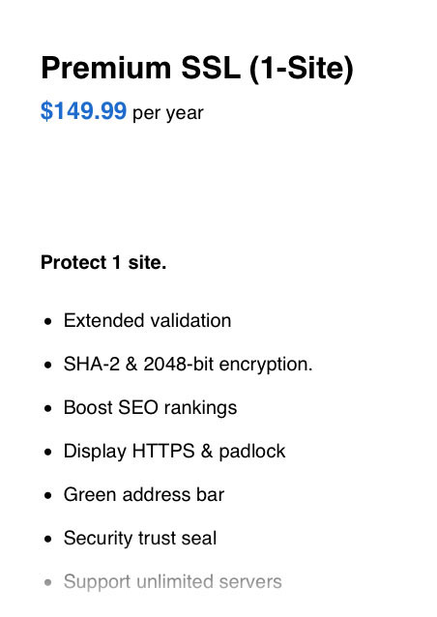Screen dimensions: 437x617
Task: Select the greyed Support unlimited servers item
Action: click(173, 582)
